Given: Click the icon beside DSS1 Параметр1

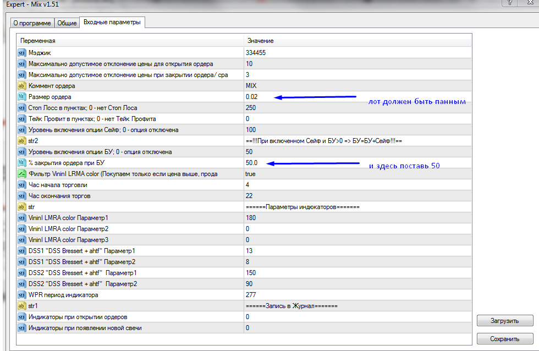Looking at the screenshot, I should point(21,251).
